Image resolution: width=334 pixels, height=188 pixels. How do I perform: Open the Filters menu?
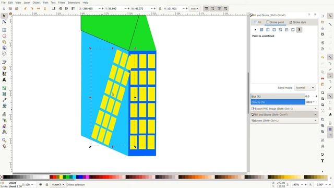(62, 3)
